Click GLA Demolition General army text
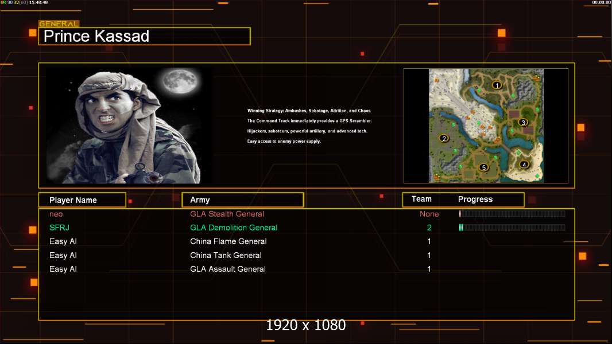Image resolution: width=612 pixels, height=344 pixels. coord(234,228)
